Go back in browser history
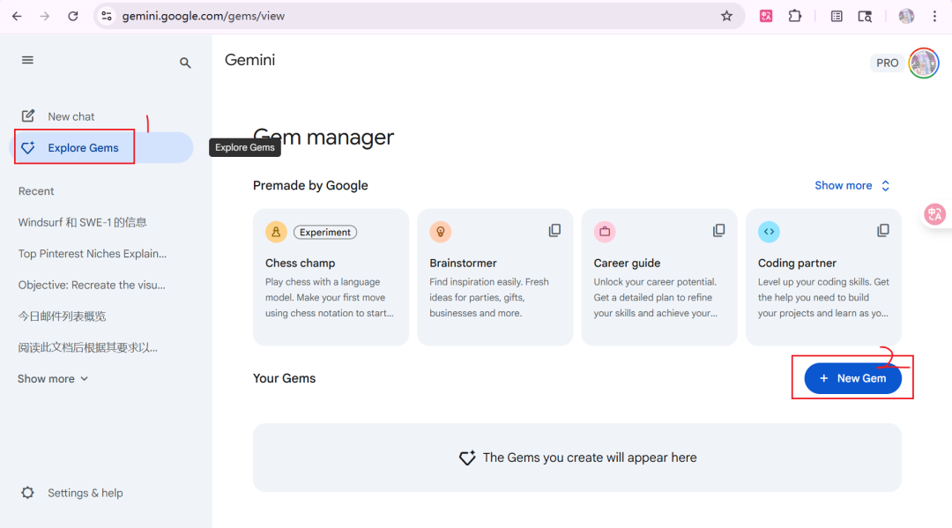 17,17
